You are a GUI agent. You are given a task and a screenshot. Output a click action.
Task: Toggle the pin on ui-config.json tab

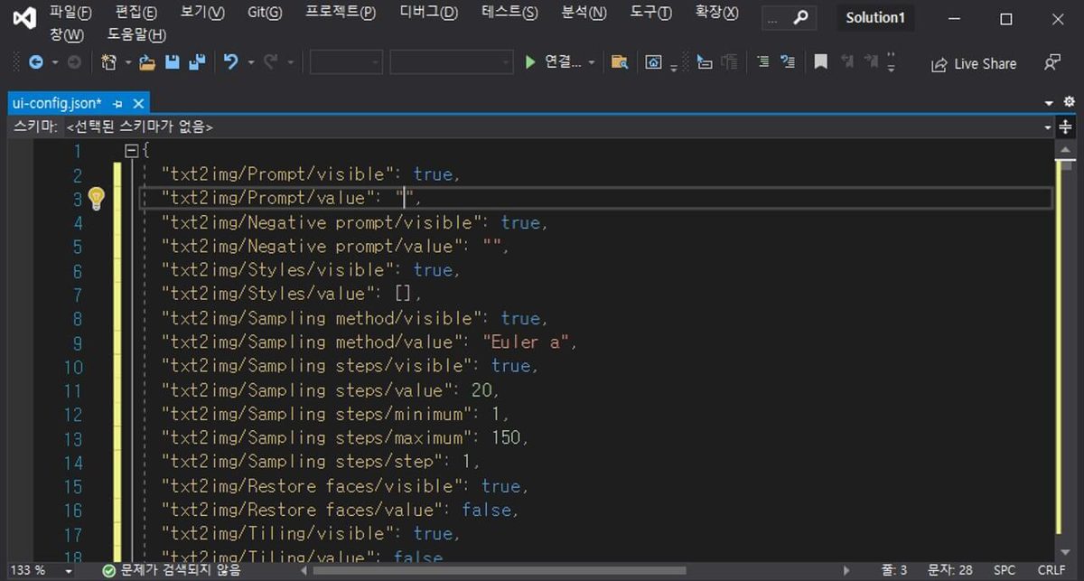[118, 103]
